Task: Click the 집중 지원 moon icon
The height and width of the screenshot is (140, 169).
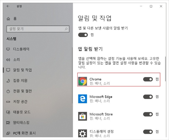Action: [x=8, y=81]
